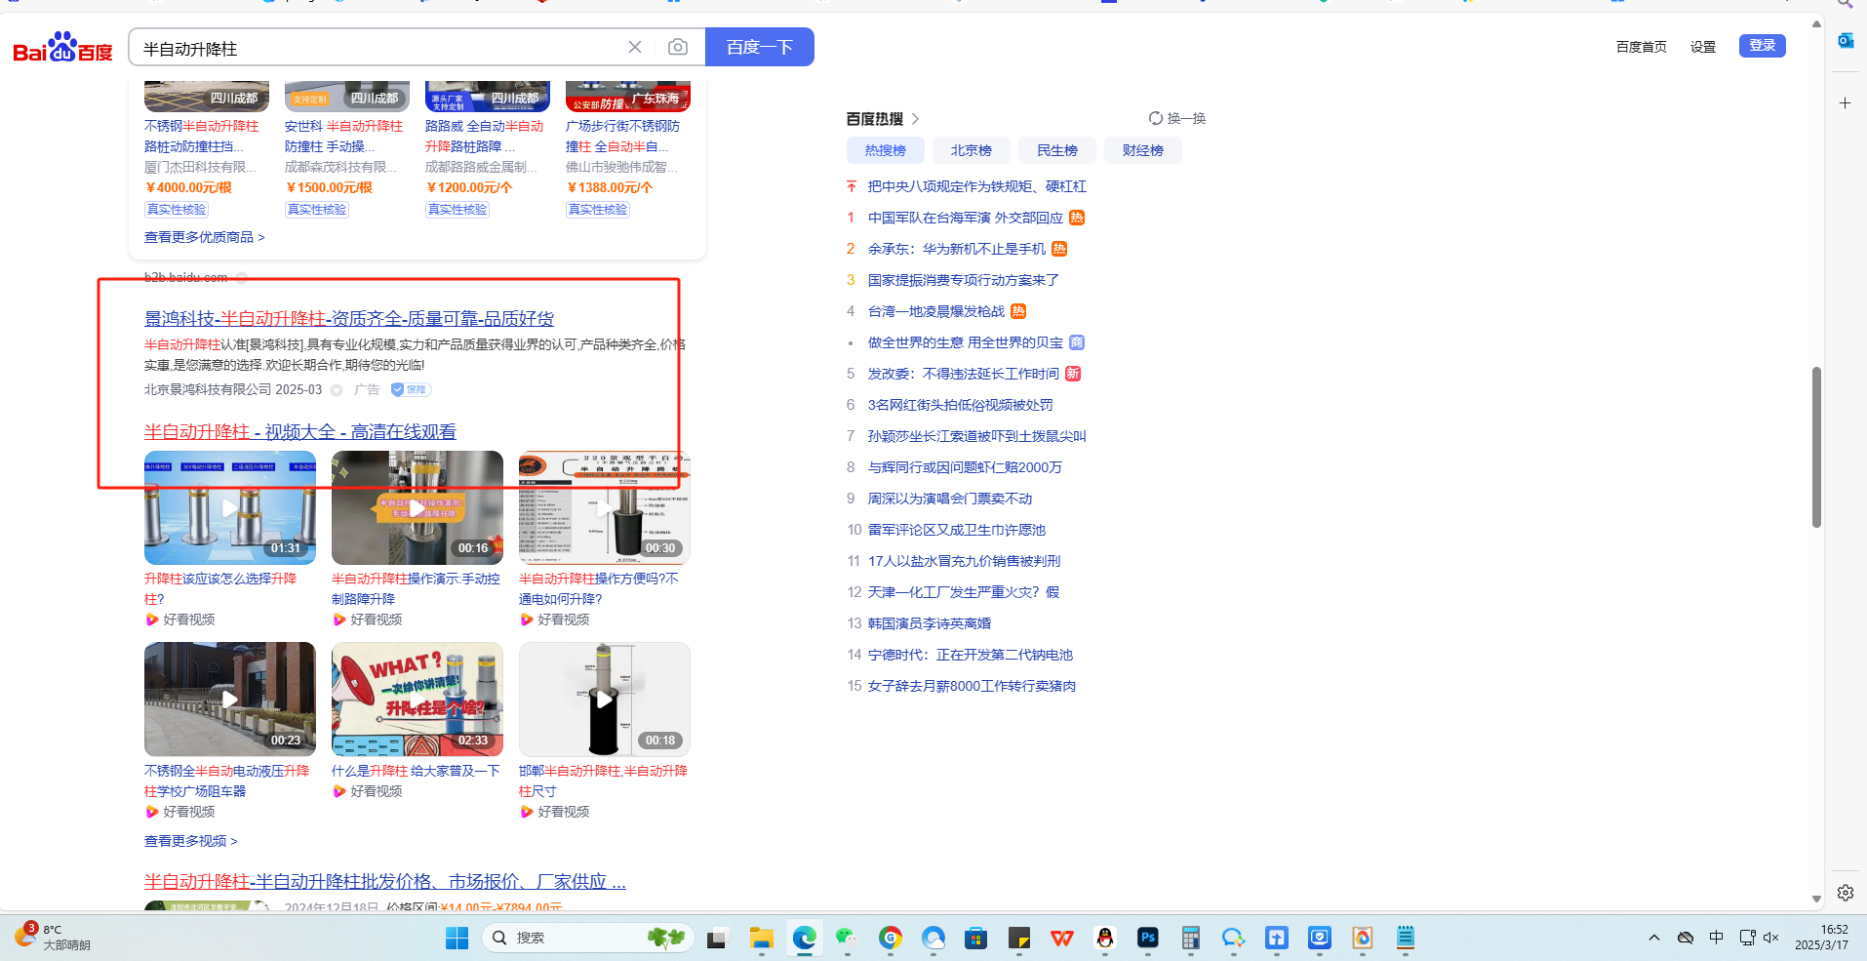Expand 查看更多视频 link
The height and width of the screenshot is (961, 1867).
point(190,841)
